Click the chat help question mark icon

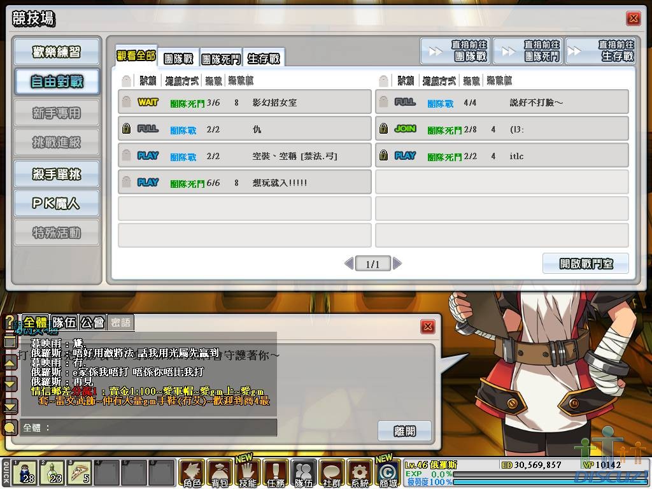click(x=10, y=322)
